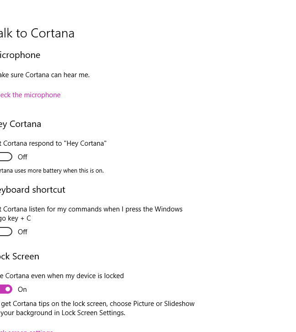This screenshot has height=332, width=296.
Task: Click the 'make sure Cortana can hear me' text
Action: point(45,75)
